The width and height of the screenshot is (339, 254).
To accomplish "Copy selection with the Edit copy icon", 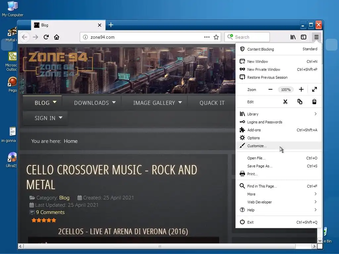I will click(x=300, y=102).
